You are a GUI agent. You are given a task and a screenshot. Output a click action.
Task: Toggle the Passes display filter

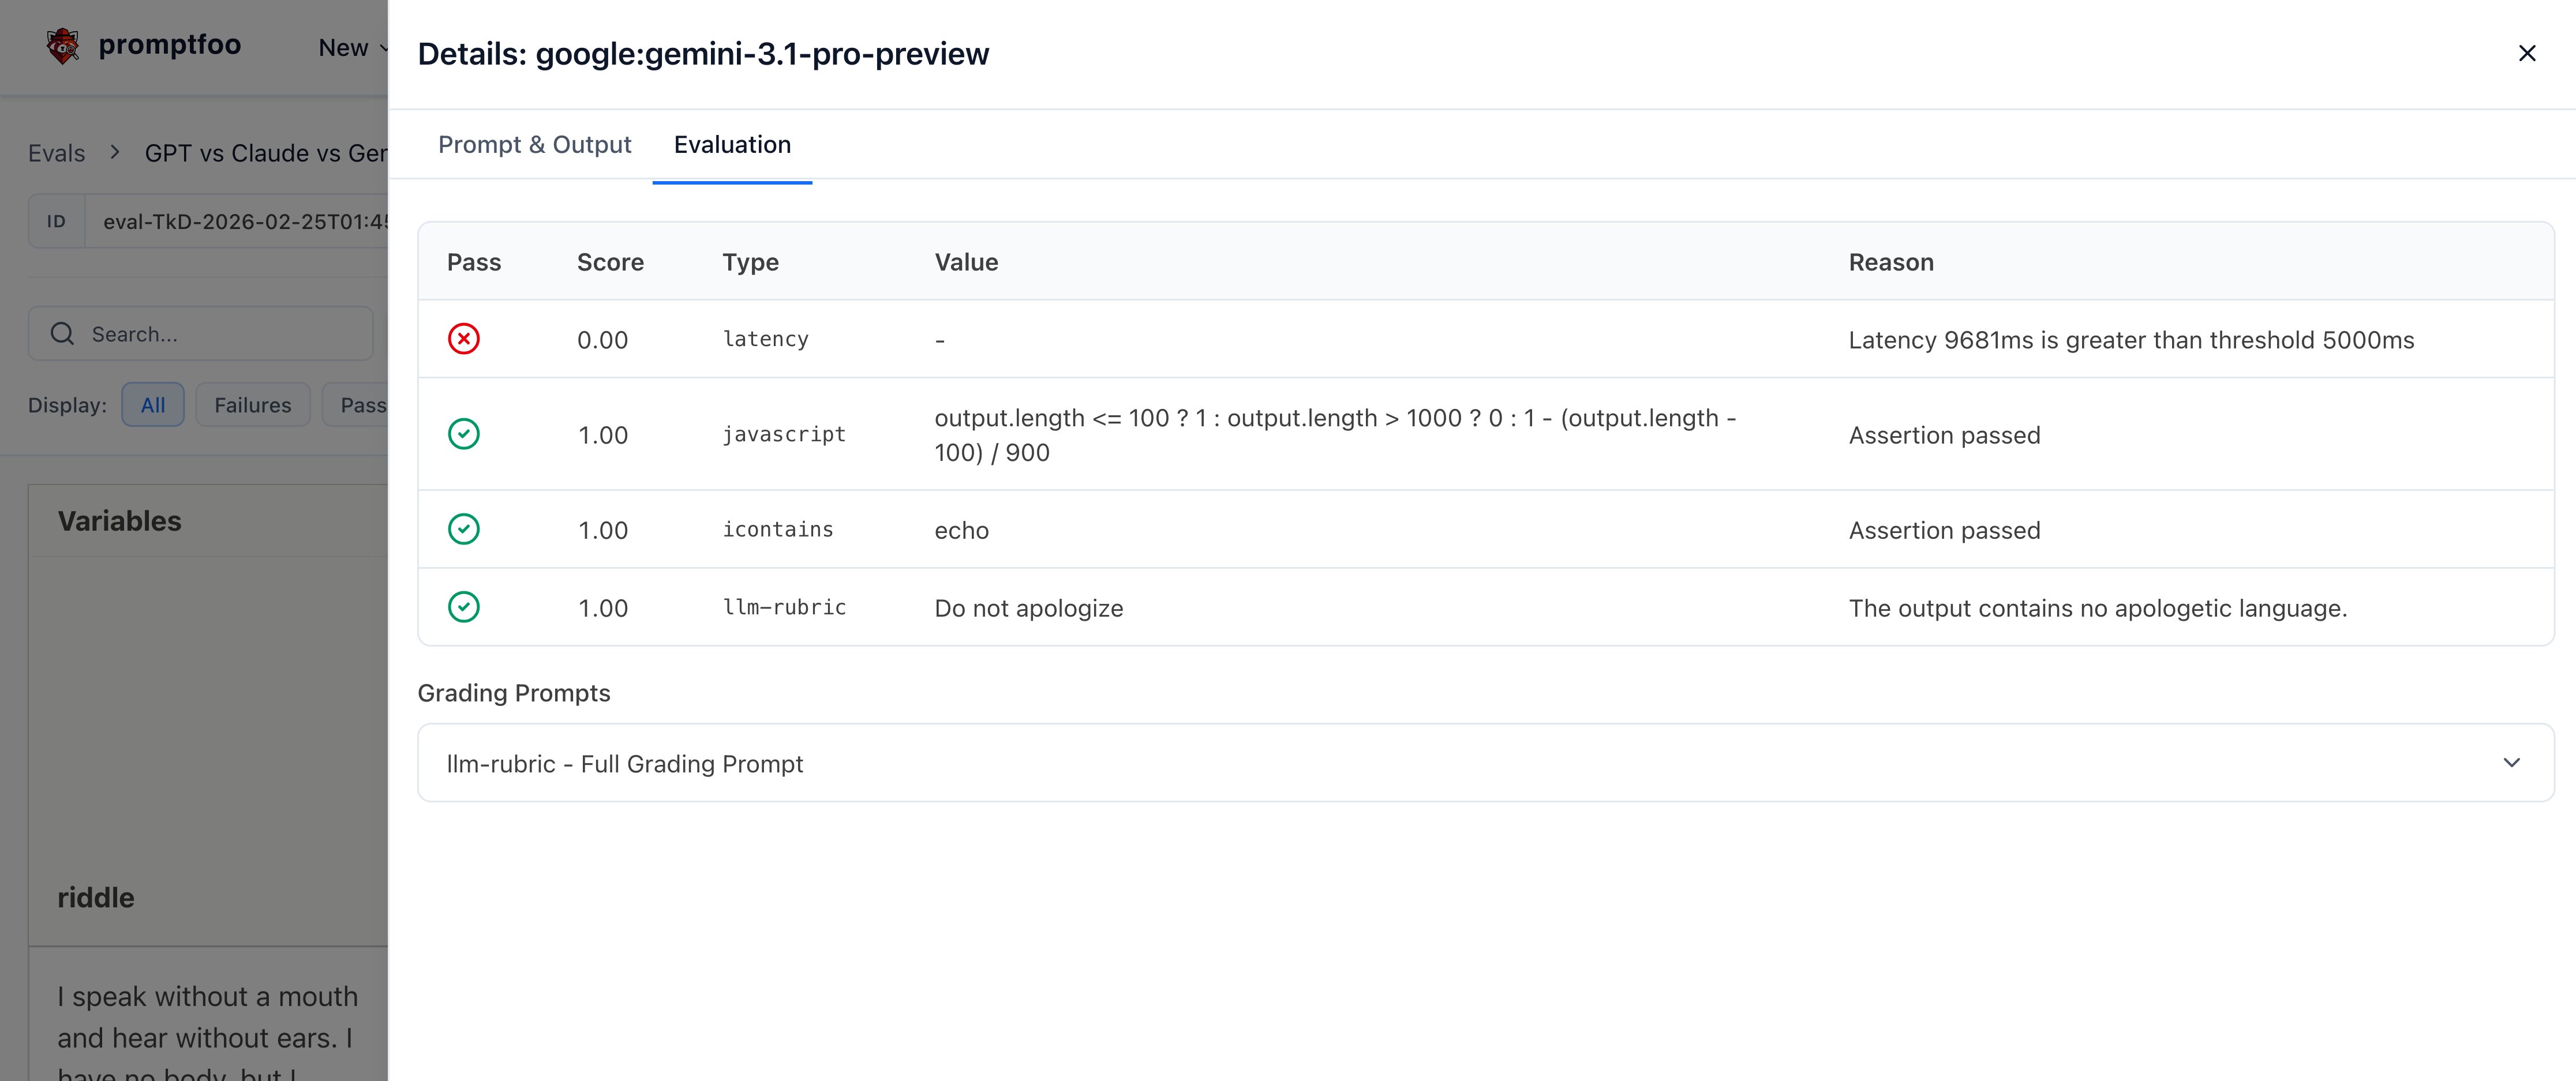coord(361,405)
